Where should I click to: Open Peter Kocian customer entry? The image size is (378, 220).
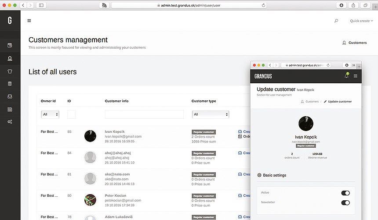(x=115, y=195)
